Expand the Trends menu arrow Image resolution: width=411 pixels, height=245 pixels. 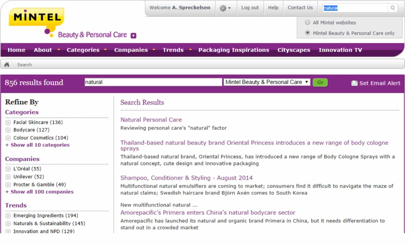click(x=190, y=50)
